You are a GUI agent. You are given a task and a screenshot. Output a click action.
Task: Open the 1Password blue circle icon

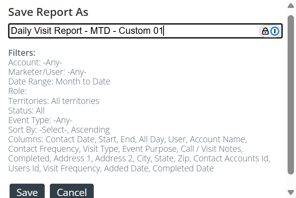tap(275, 31)
